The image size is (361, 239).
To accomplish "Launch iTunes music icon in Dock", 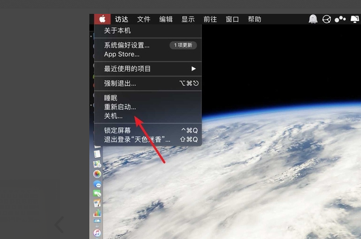I will point(97,233).
